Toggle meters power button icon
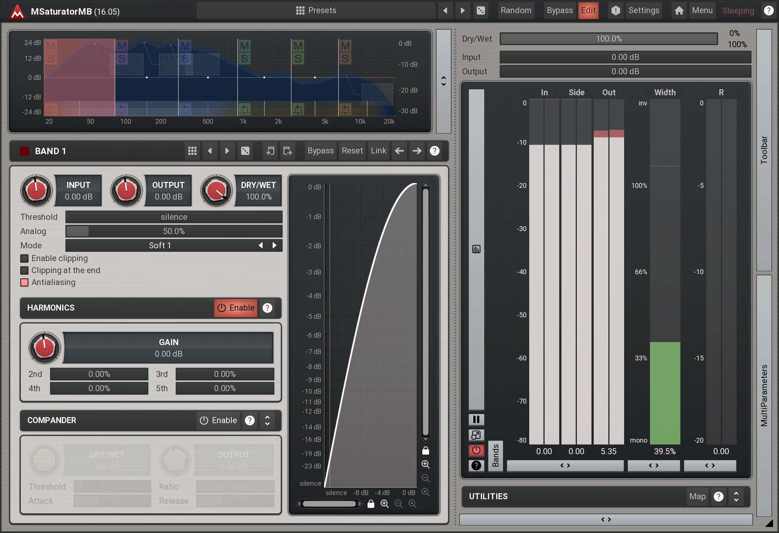The width and height of the screenshot is (779, 533). click(x=476, y=450)
